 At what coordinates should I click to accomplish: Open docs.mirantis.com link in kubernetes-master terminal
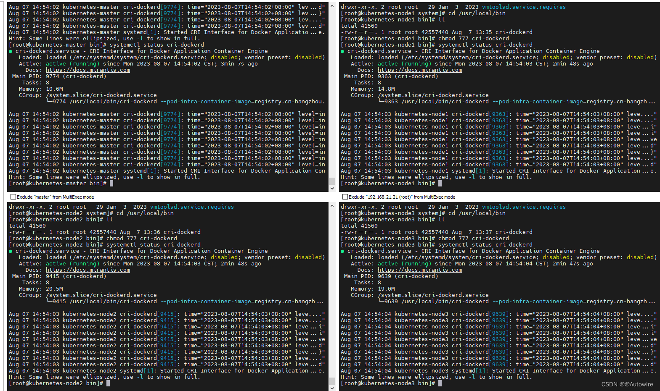[88, 70]
